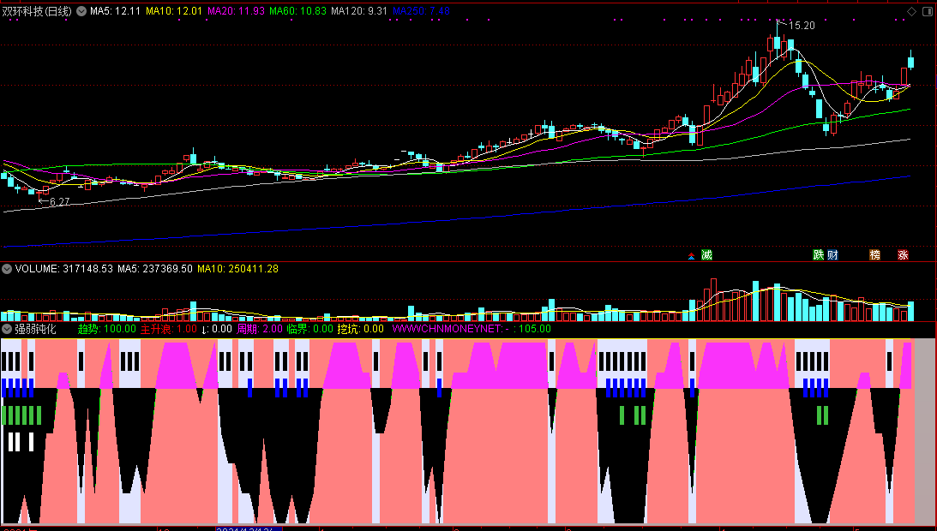Select the volume MA5: 237369.50 label
The width and height of the screenshot is (937, 531).
(x=155, y=269)
